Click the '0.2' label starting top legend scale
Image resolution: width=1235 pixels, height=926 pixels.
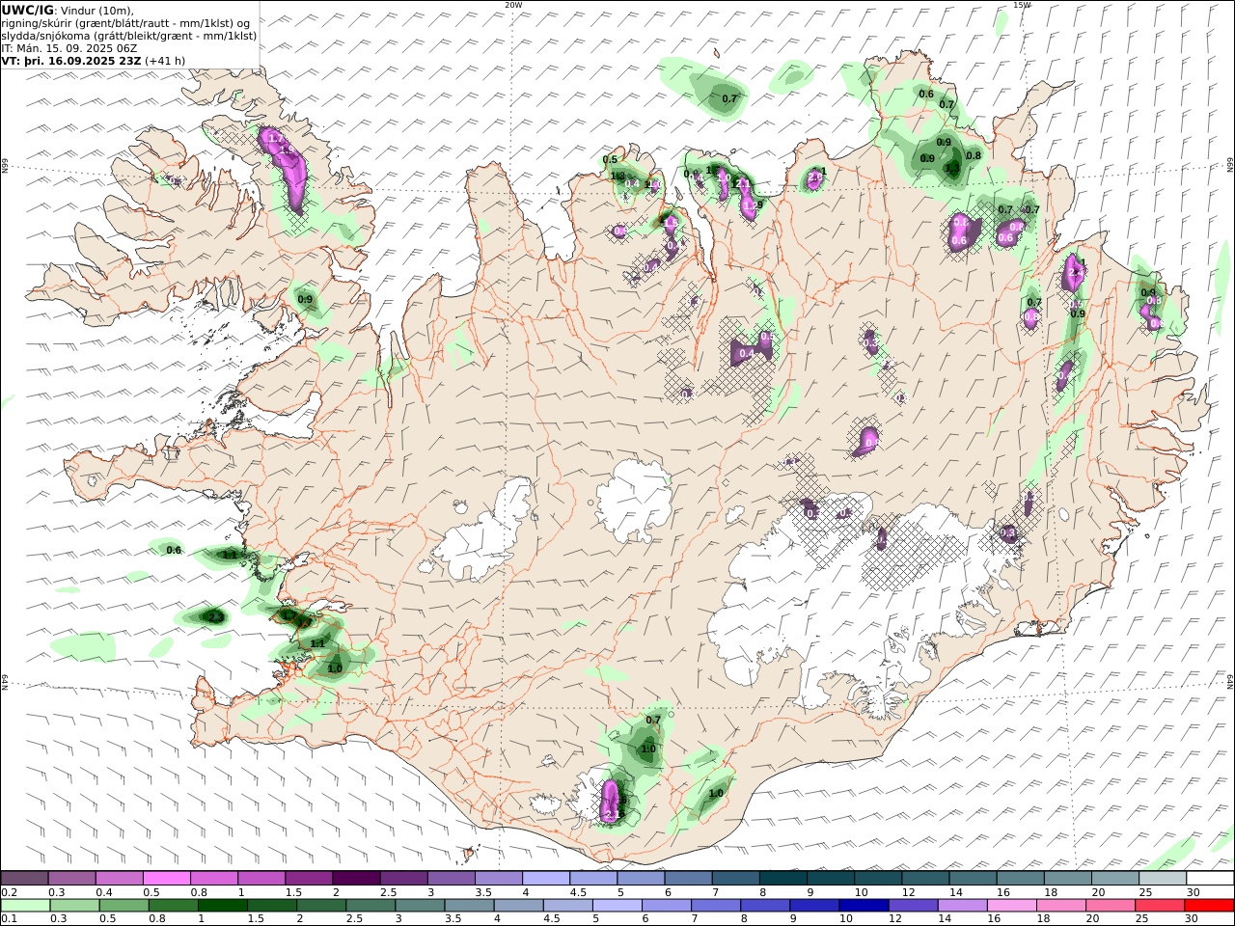[x=8, y=892]
